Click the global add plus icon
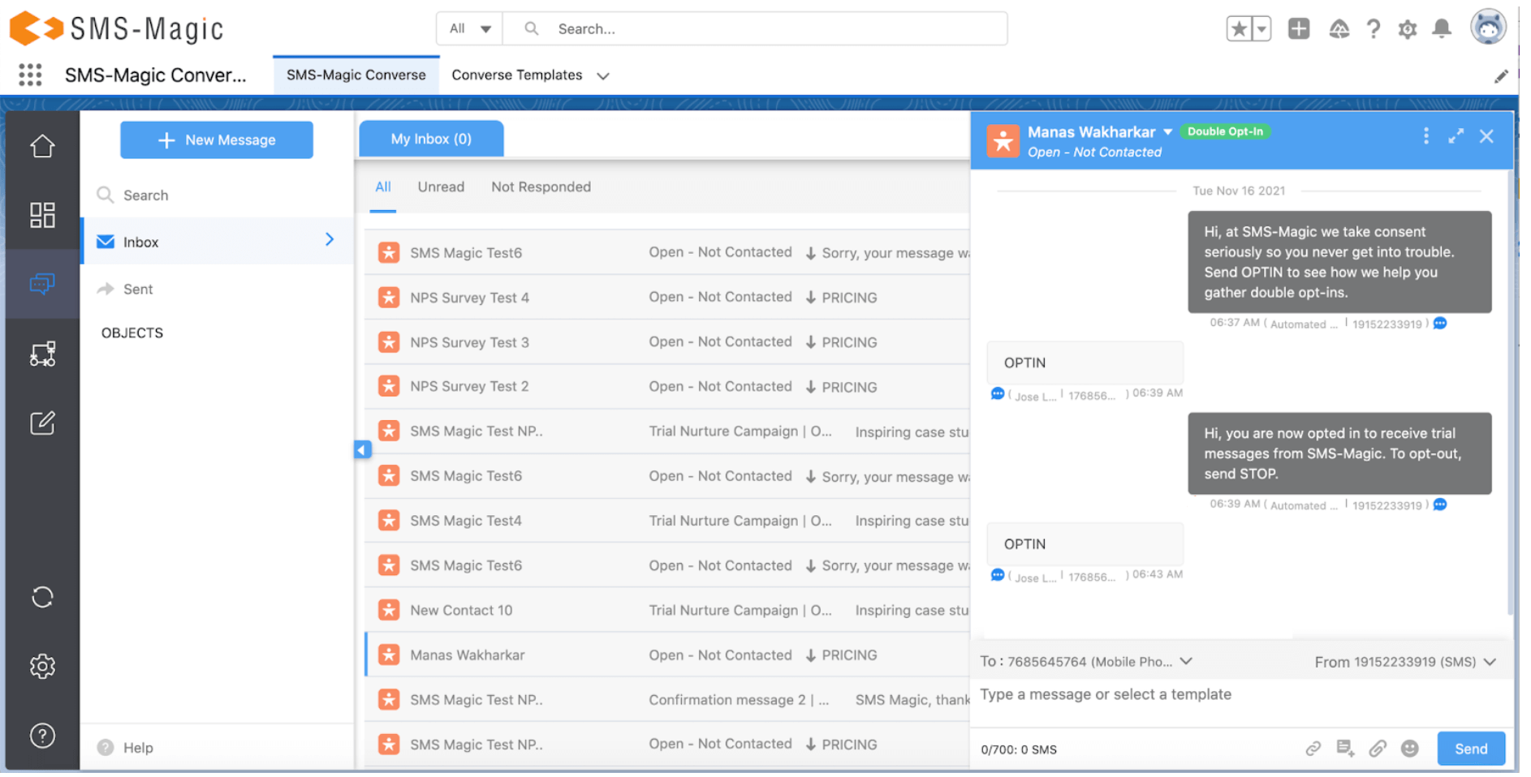This screenshot has height=777, width=1531. [x=1299, y=29]
